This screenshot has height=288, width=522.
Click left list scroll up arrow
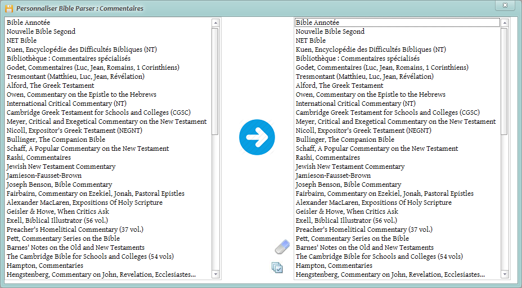[x=215, y=23]
